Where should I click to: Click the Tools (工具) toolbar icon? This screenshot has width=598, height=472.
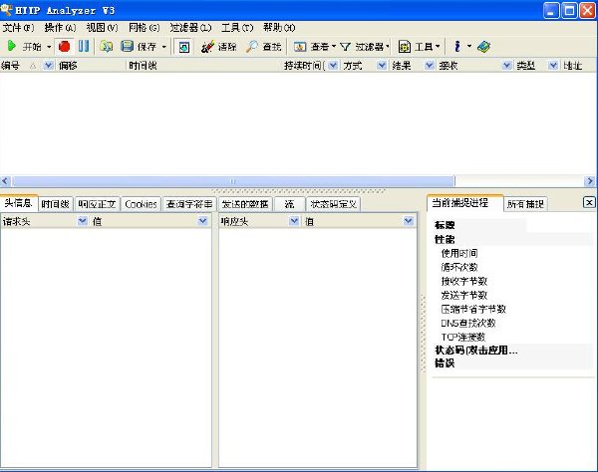(x=405, y=47)
